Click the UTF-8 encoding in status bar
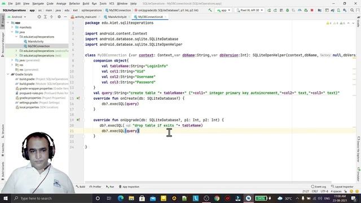 (324, 191)
